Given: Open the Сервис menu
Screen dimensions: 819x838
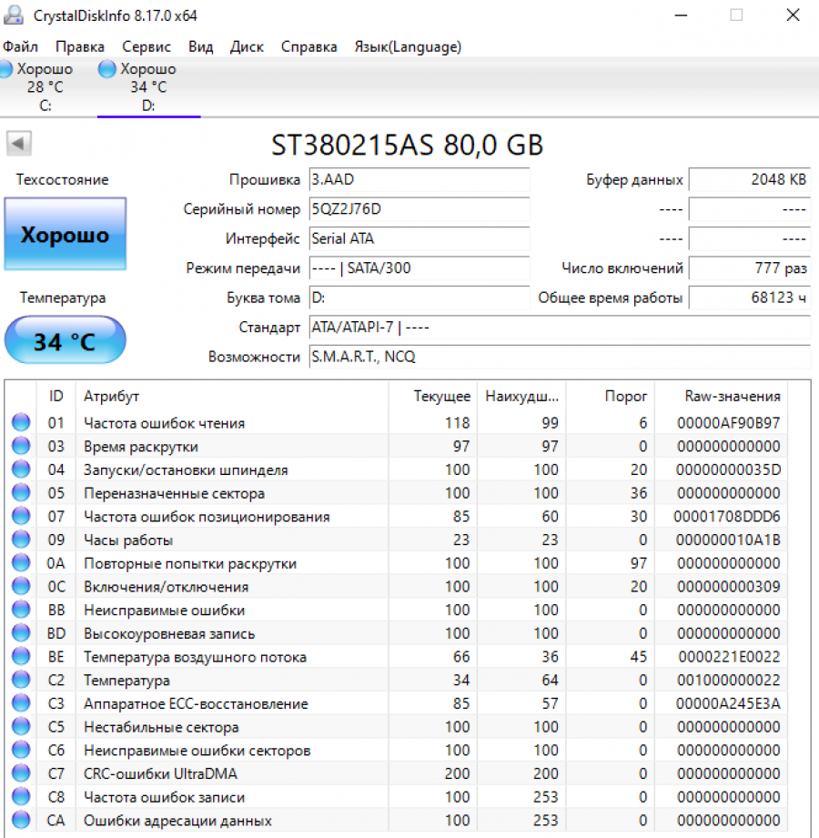Looking at the screenshot, I should tap(147, 46).
